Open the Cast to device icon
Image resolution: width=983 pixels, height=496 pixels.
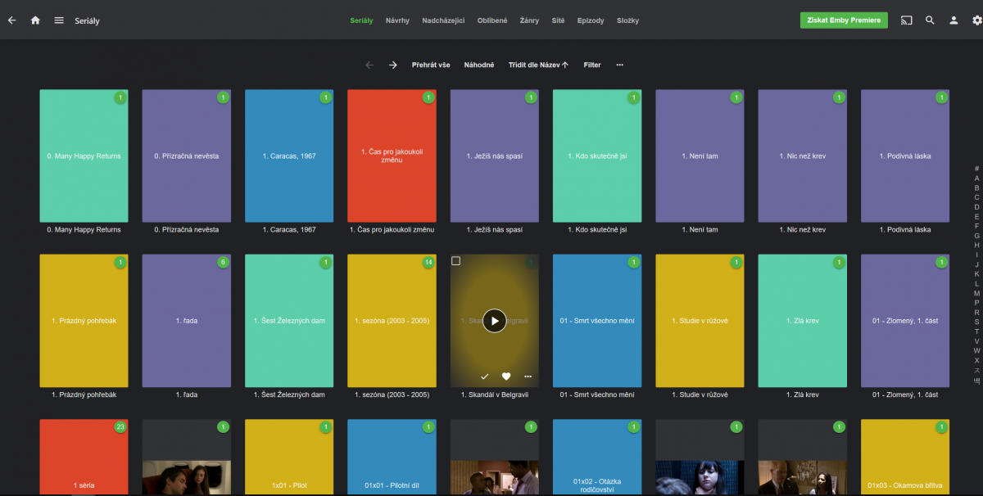(x=906, y=20)
